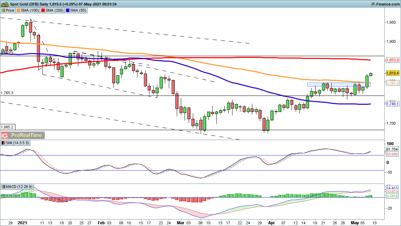Click the red SMA (200) color swatch
Image resolution: width=401 pixels, height=226 pixels.
point(43,10)
